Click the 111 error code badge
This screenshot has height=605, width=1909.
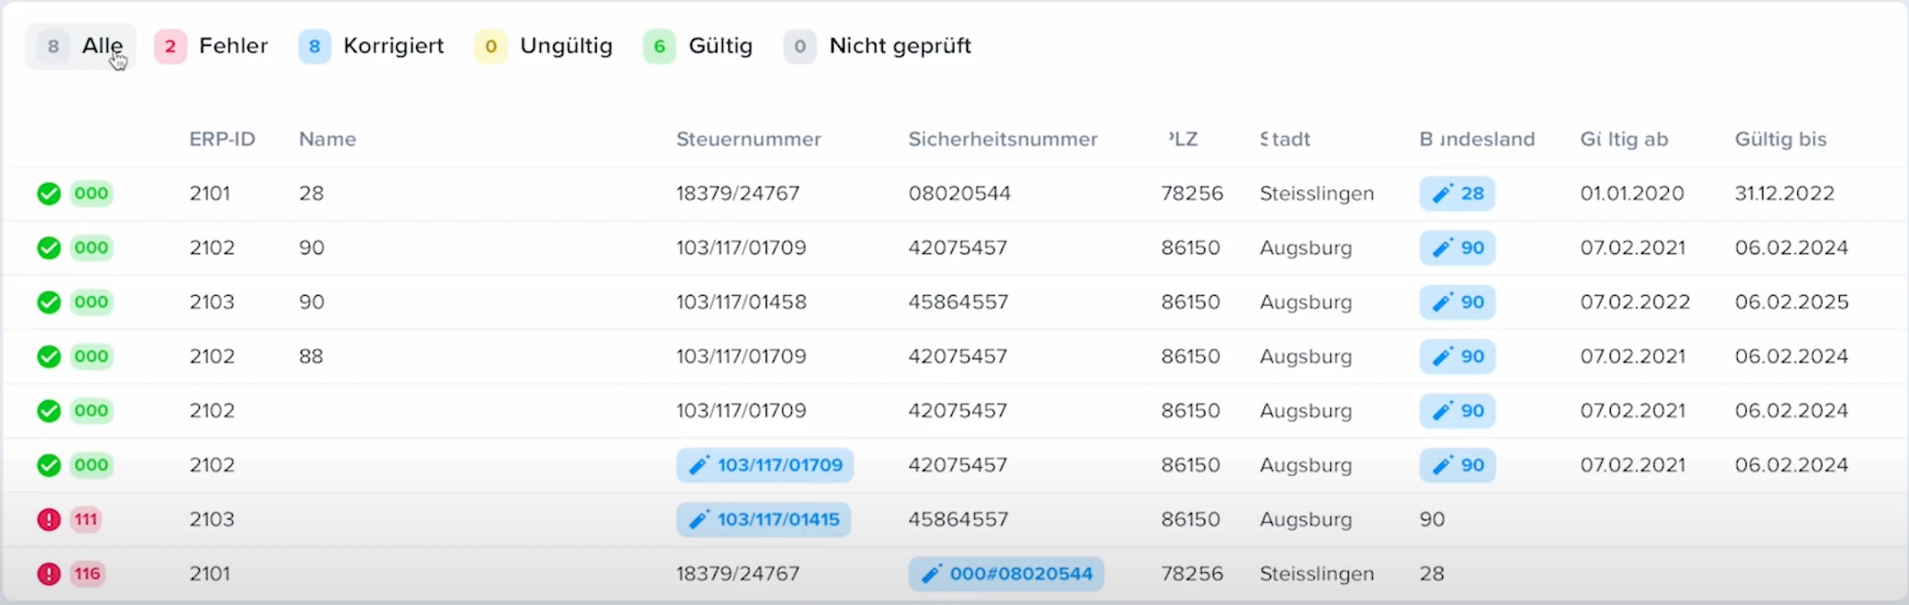[x=86, y=520]
